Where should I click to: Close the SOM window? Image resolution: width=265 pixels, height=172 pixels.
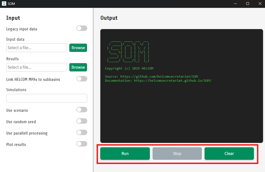coord(260,4)
